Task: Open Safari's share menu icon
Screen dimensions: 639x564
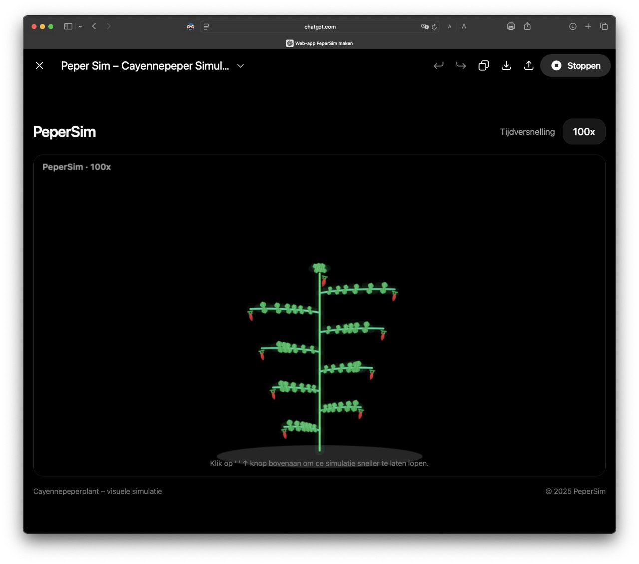Action: (x=527, y=26)
